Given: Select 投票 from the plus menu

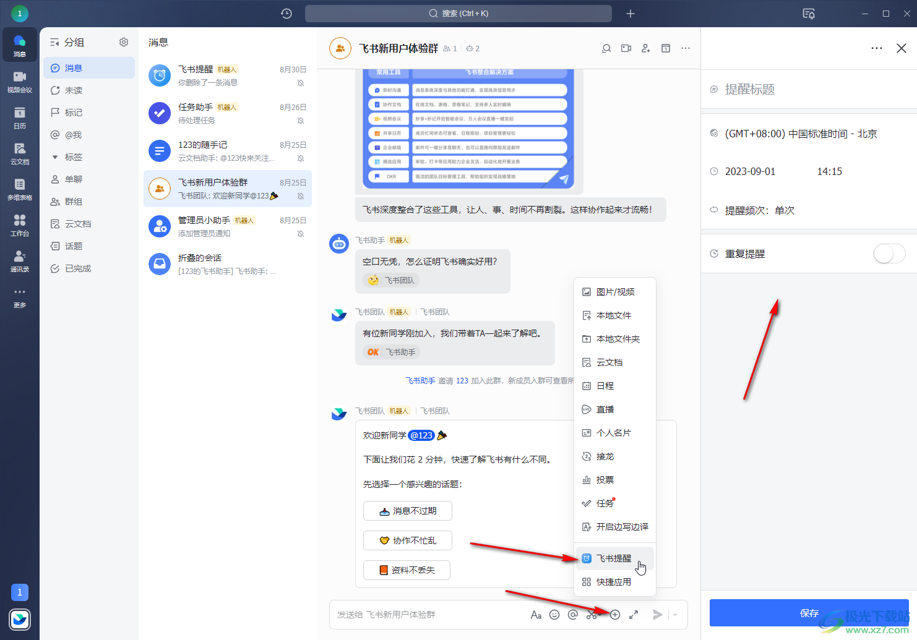Looking at the screenshot, I should [x=615, y=480].
